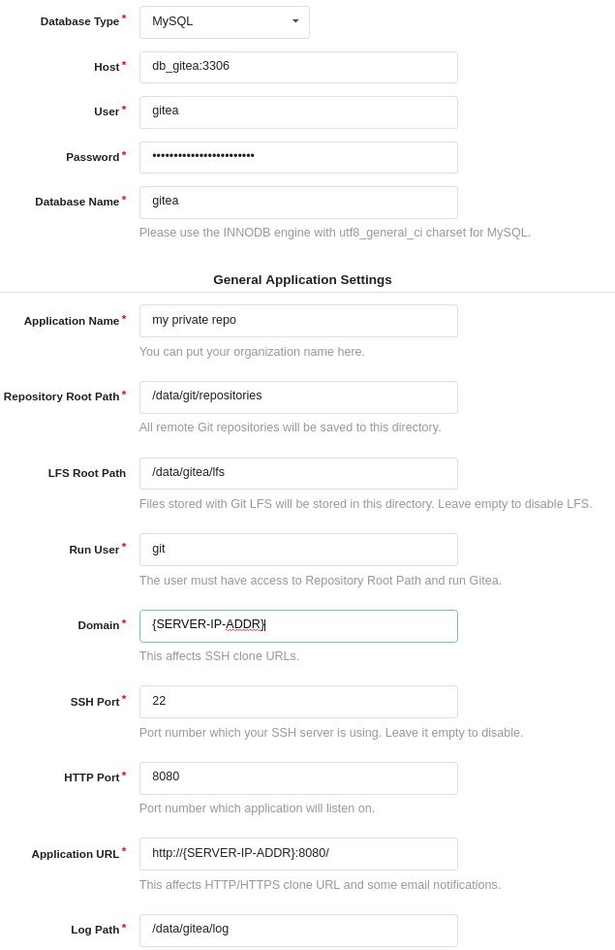Click the Log Path field showing /data/gitea/log
Image resolution: width=615 pixels, height=950 pixels.
pyautogui.click(x=298, y=931)
